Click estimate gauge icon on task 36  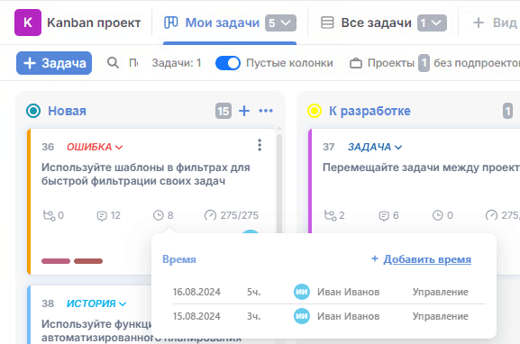(x=210, y=215)
